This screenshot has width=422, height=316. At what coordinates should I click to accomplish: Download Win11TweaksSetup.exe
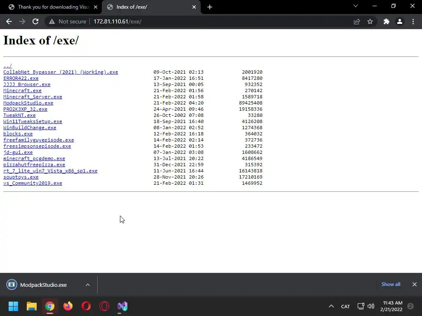[x=33, y=121]
